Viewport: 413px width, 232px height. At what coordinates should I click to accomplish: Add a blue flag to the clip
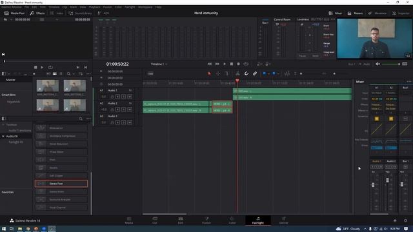[x=264, y=73]
